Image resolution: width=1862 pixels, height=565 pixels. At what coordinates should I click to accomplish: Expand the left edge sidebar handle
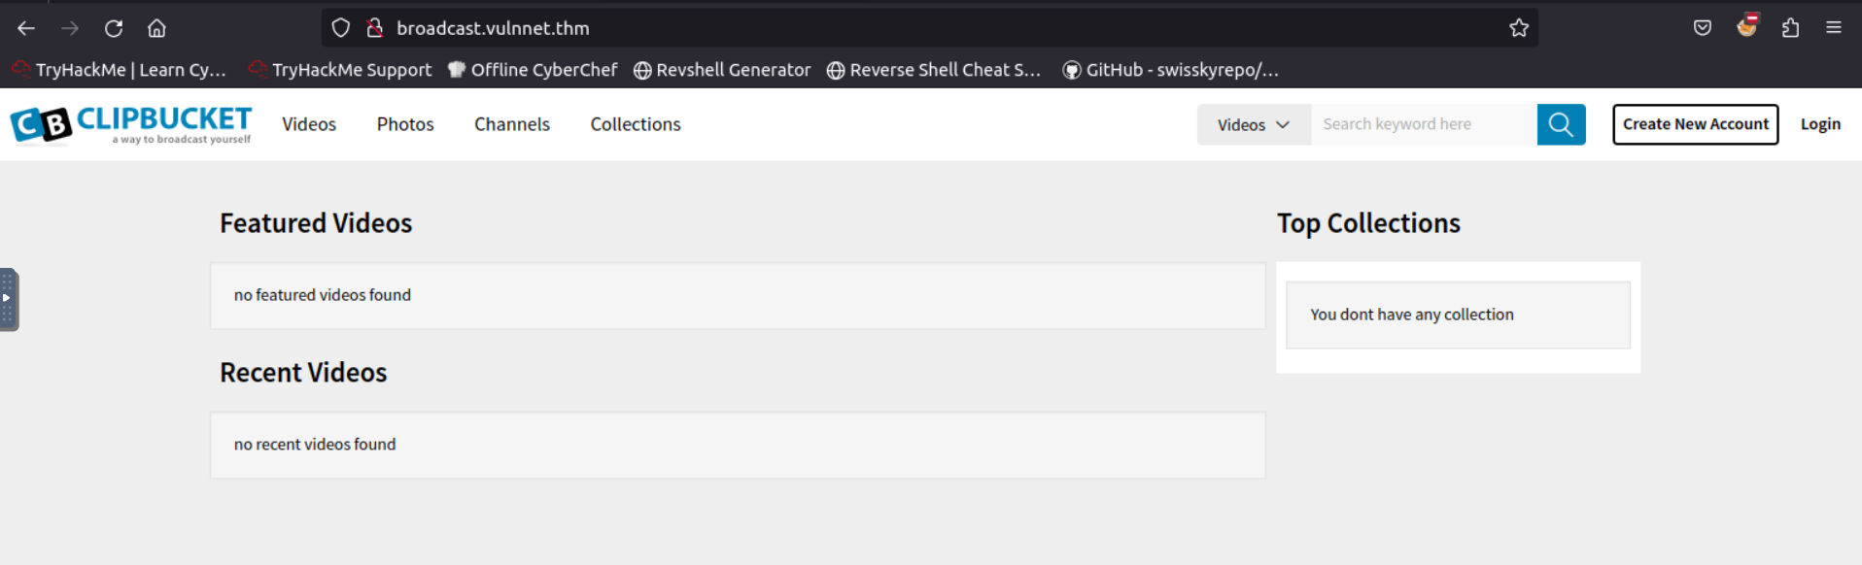click(9, 299)
